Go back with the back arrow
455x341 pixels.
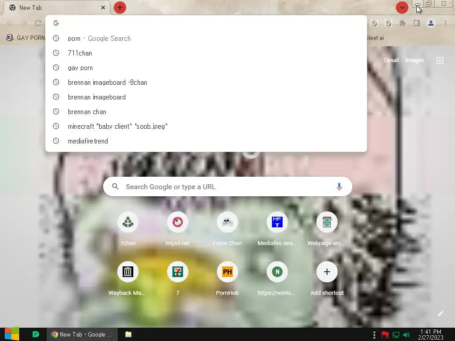[x=10, y=23]
